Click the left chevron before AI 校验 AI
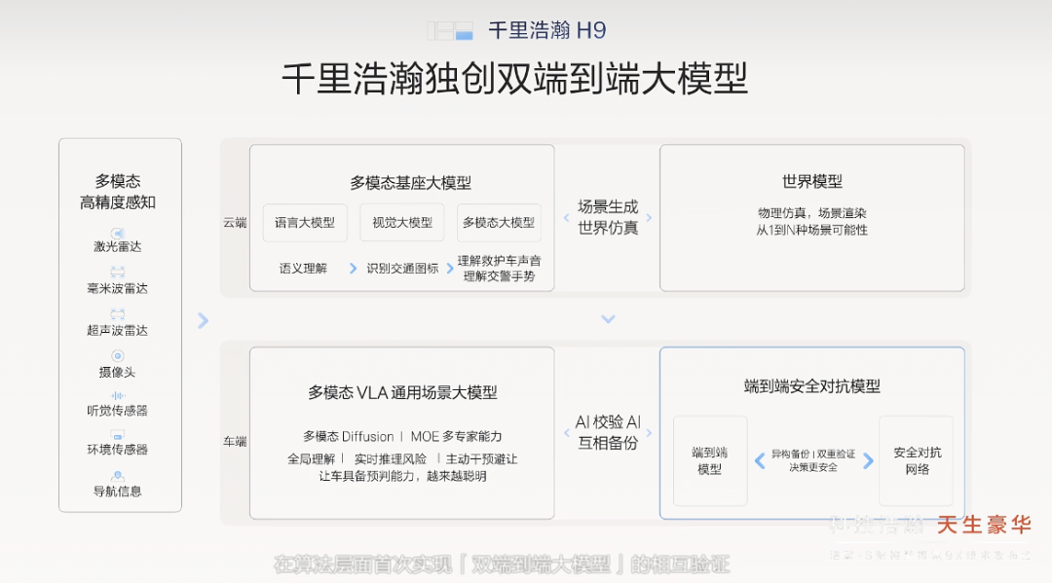The image size is (1052, 583). [566, 433]
